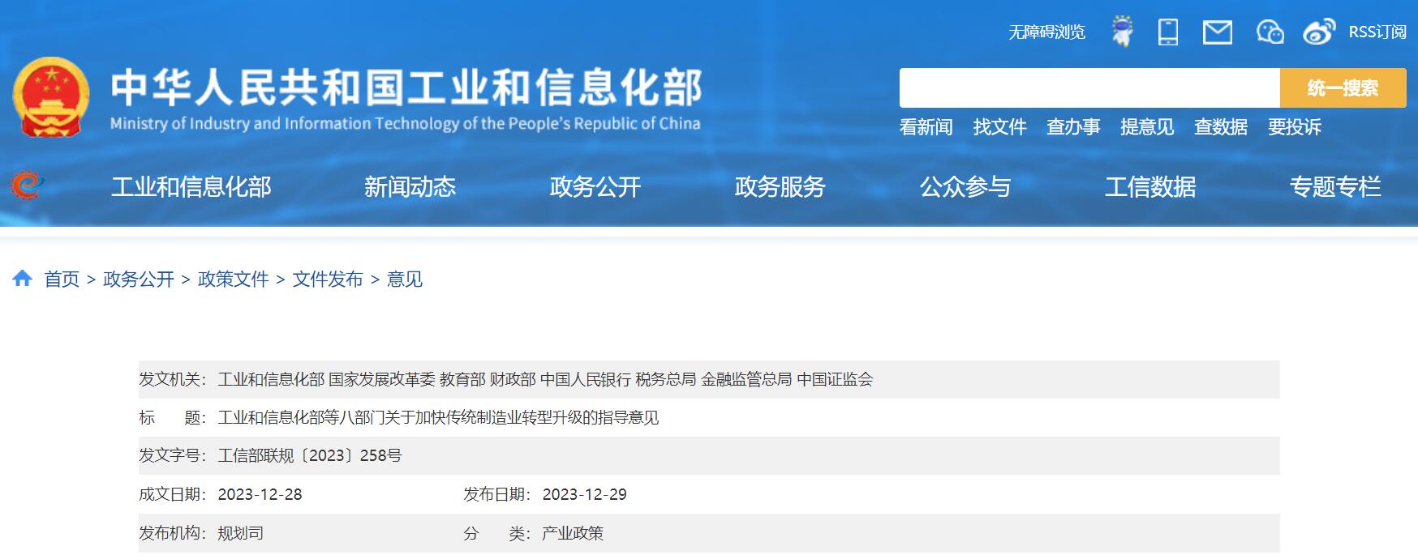Open 政务公开 navigation menu
The height and width of the screenshot is (559, 1418).
(x=595, y=186)
